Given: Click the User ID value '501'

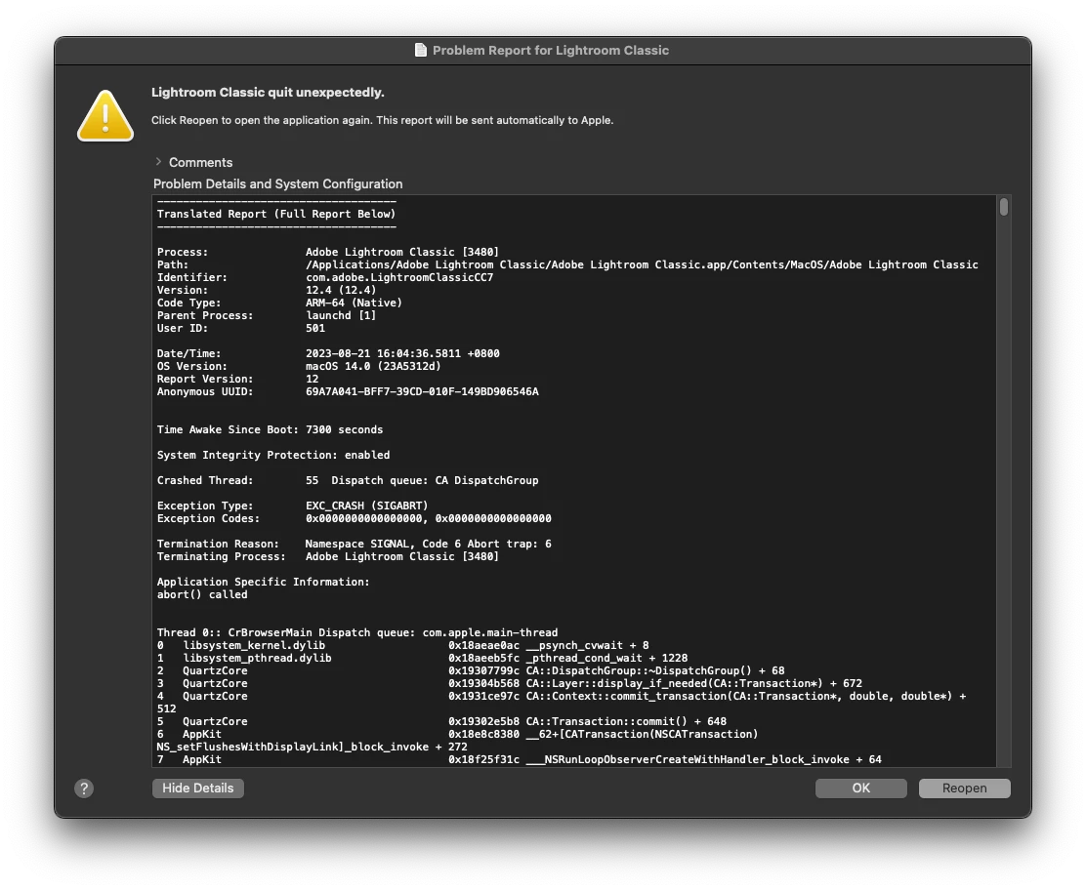Looking at the screenshot, I should 315,328.
